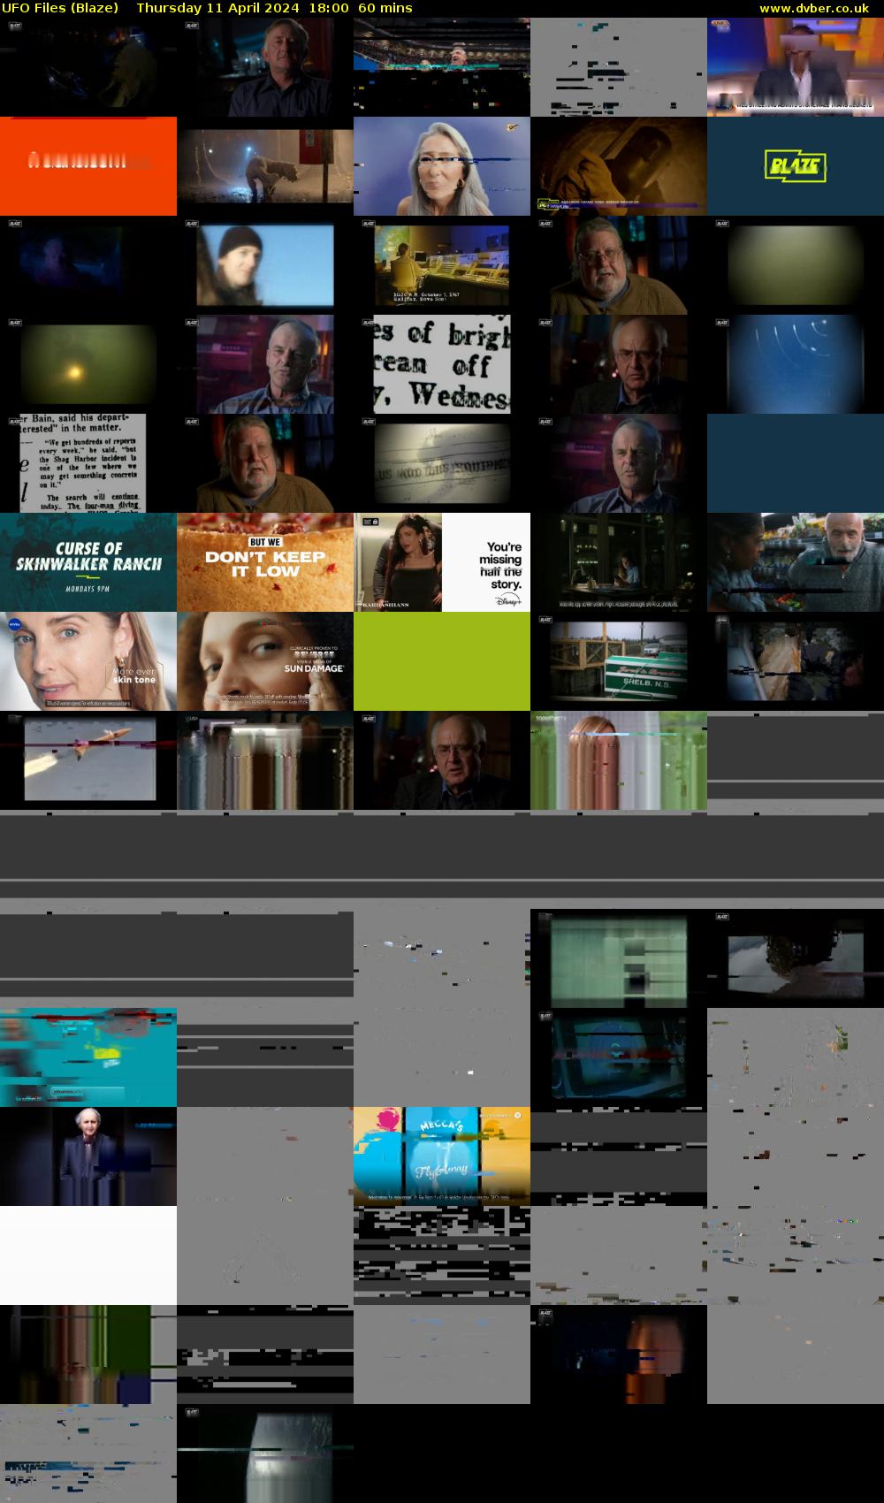Click the man in black beanie frame
This screenshot has width=884, height=1503.
(265, 265)
